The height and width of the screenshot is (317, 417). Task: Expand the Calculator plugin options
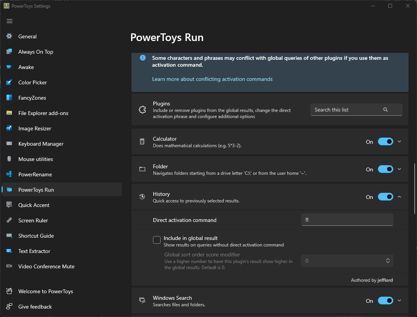coord(399,141)
